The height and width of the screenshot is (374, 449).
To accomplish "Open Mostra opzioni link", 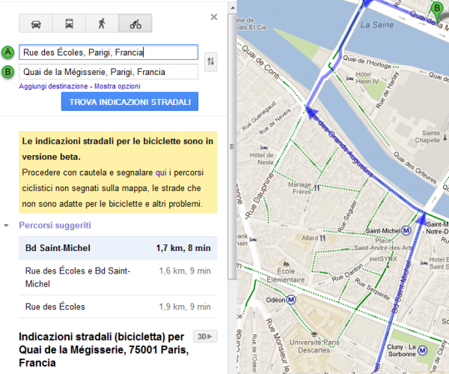I will [117, 86].
